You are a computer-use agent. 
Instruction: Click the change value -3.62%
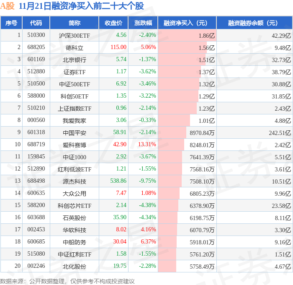point(147,72)
